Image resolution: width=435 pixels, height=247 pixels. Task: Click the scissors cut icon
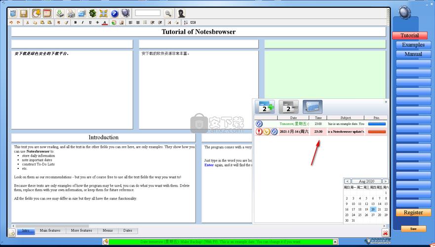point(28,23)
